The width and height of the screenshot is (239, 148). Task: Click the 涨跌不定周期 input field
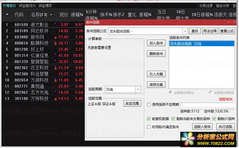208,105
